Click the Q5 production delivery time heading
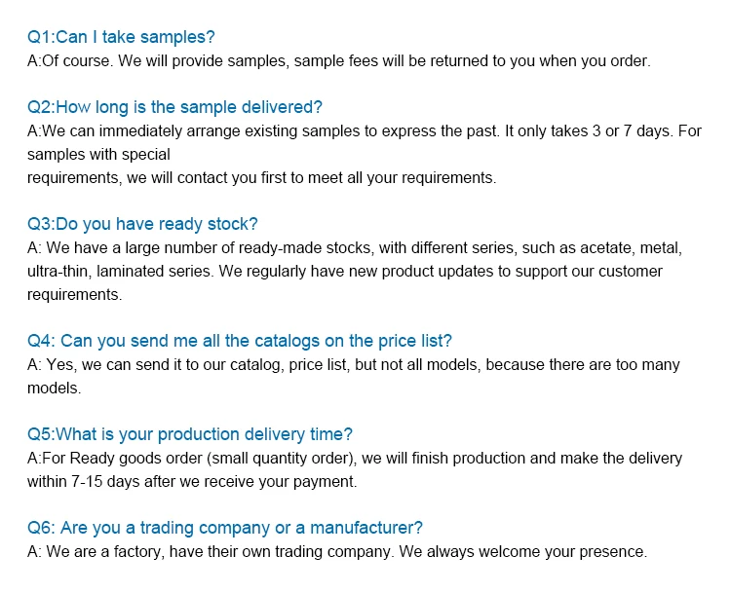 (x=190, y=434)
